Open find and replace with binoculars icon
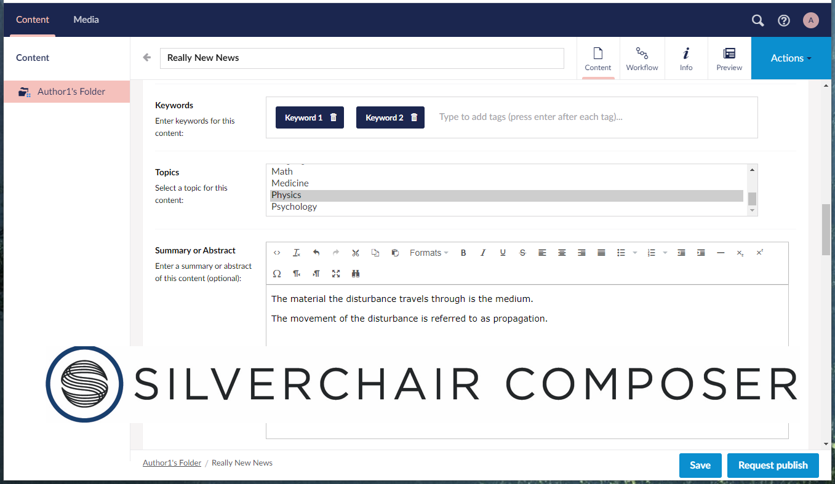835x484 pixels. point(356,274)
